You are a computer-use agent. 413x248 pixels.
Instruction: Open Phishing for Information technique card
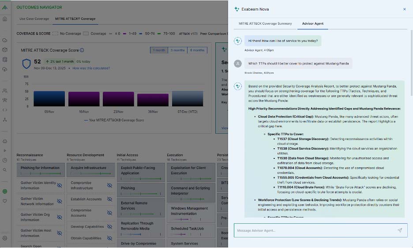coord(41,170)
